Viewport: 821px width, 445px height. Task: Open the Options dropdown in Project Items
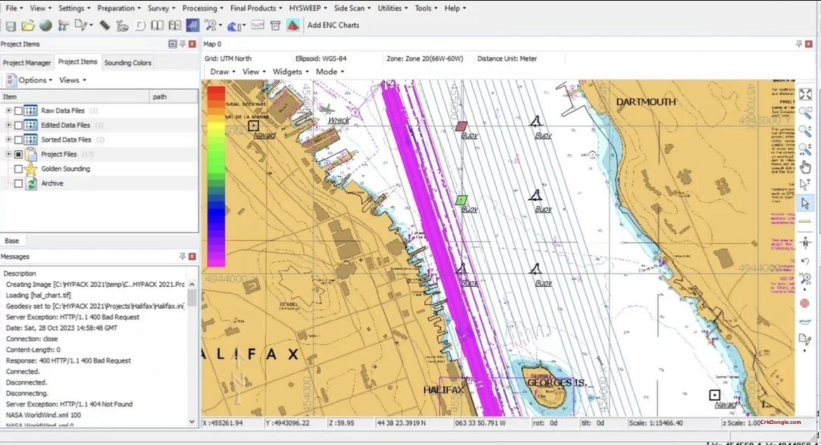pos(30,80)
